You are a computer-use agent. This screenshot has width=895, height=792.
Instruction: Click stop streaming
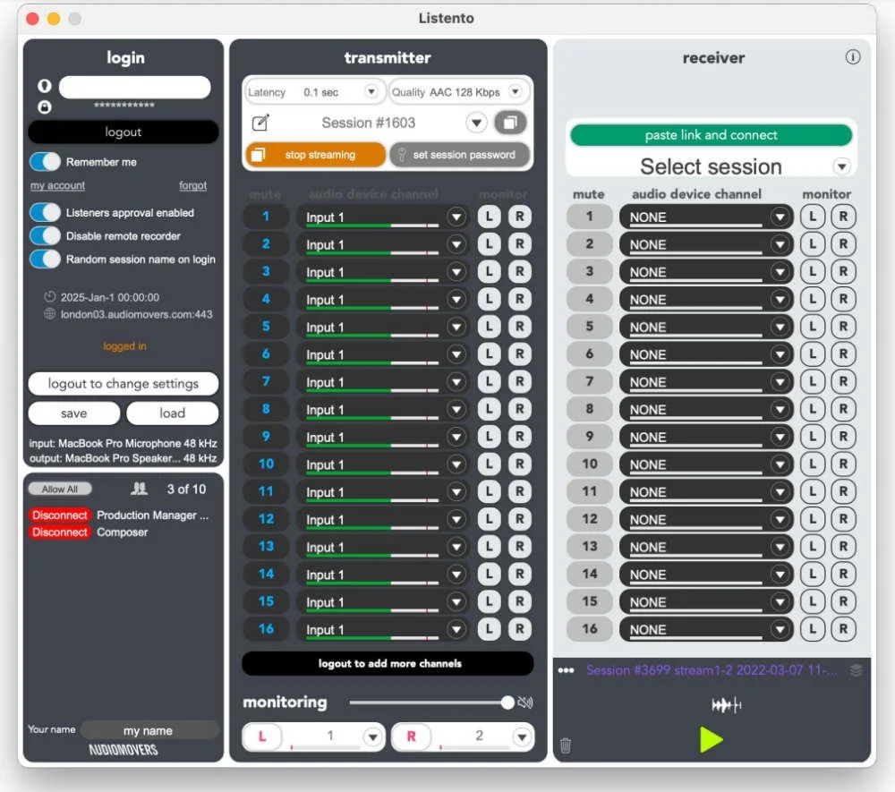316,155
